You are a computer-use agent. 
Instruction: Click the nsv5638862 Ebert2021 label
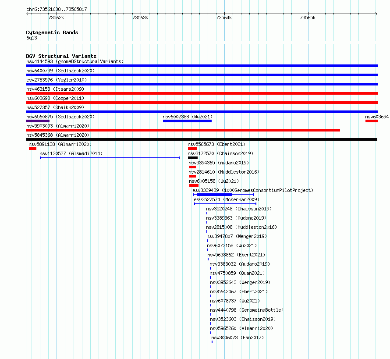tap(236, 255)
